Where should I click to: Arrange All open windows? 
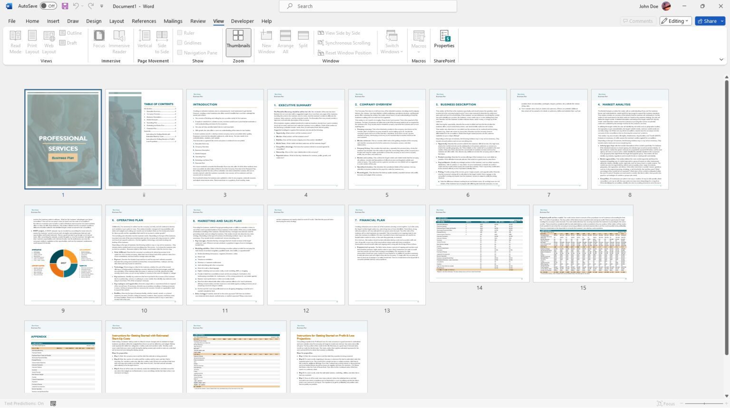(x=285, y=42)
